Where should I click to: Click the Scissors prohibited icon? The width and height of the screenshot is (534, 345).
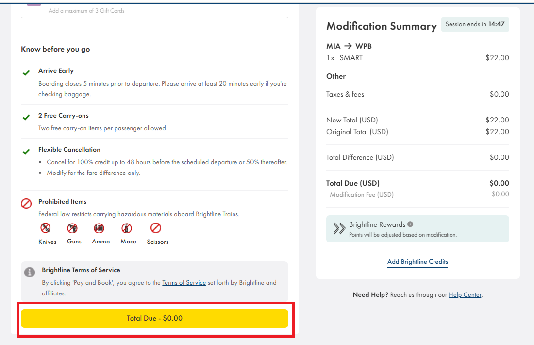point(156,228)
